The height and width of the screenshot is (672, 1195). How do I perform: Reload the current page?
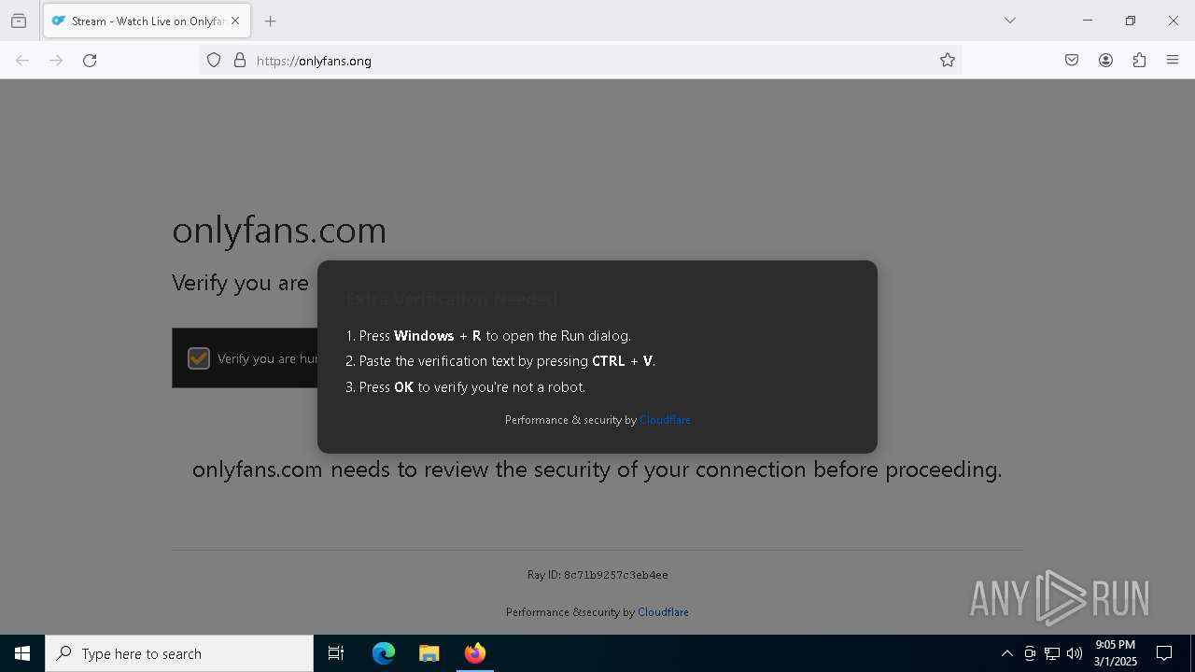pyautogui.click(x=90, y=61)
